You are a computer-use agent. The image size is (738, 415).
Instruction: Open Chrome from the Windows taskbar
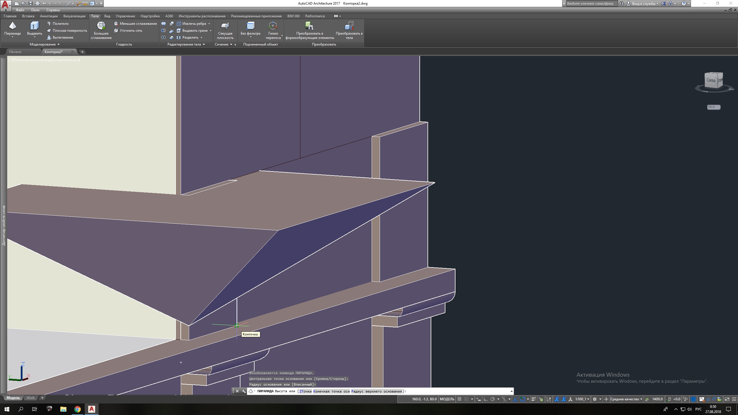pos(77,409)
